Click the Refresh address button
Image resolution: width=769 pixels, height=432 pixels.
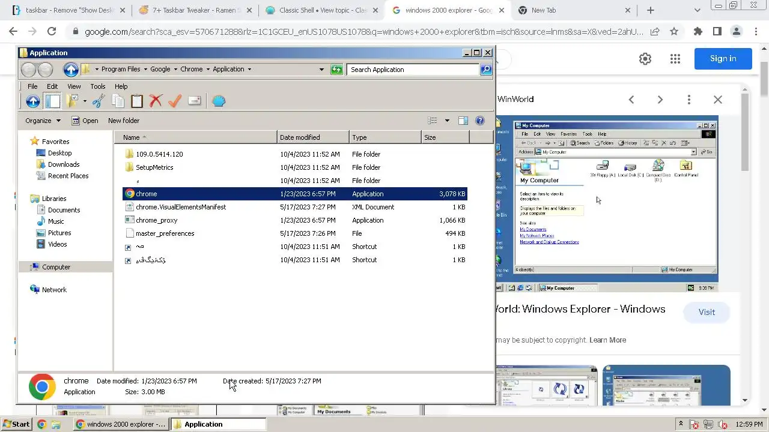pyautogui.click(x=336, y=70)
